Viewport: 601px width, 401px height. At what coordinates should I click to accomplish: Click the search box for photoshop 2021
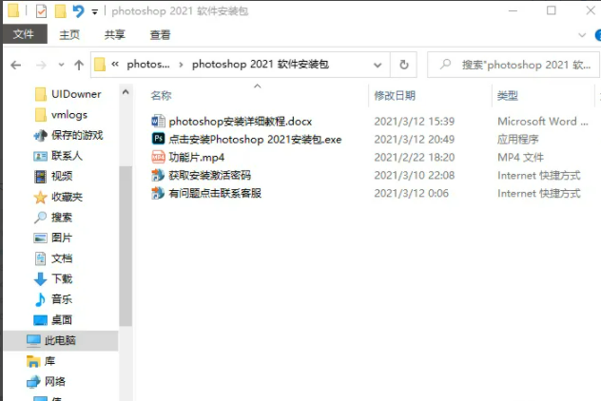click(x=513, y=65)
